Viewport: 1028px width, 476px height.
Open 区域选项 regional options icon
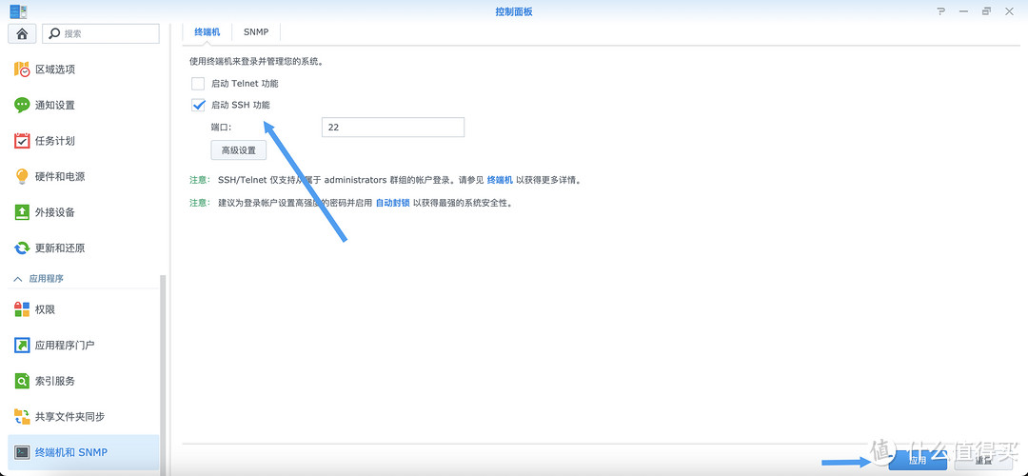[22, 69]
